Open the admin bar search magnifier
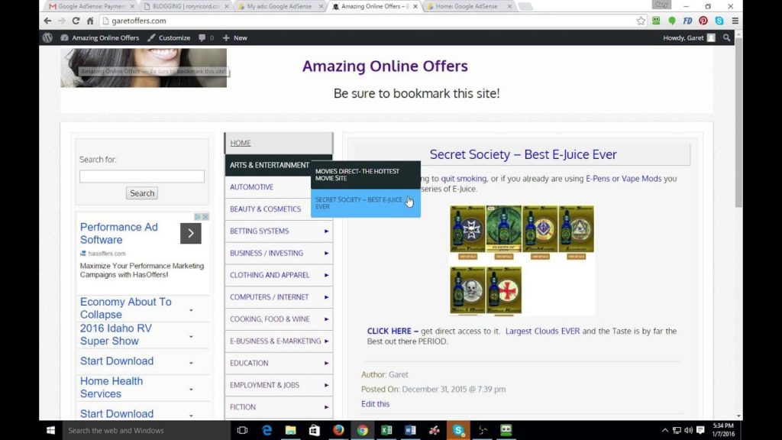This screenshot has width=782, height=440. click(727, 38)
